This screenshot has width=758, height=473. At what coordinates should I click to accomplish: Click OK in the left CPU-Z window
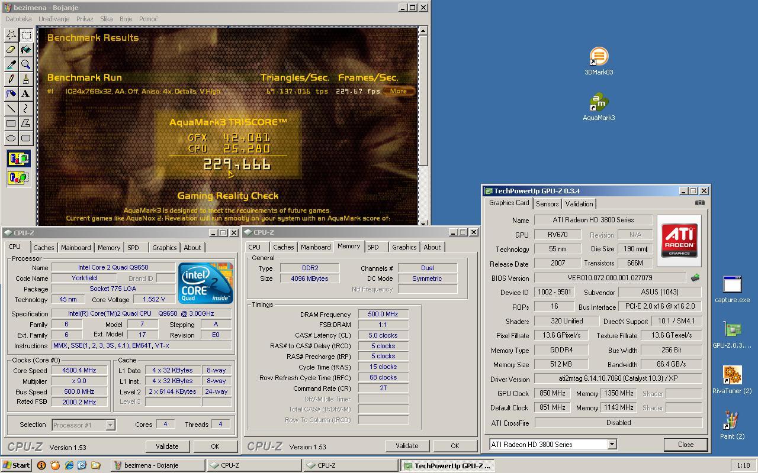(x=215, y=446)
